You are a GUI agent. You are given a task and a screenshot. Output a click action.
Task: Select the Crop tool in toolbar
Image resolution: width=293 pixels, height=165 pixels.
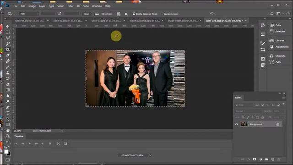8,49
